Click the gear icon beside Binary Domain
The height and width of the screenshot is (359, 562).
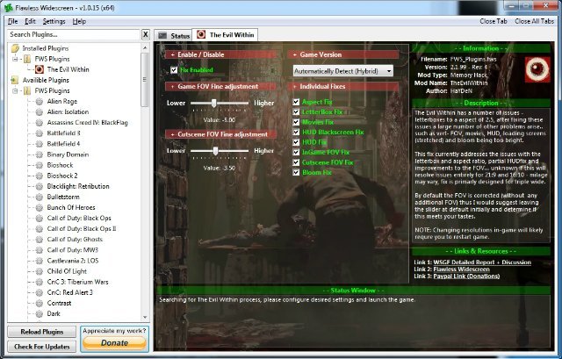click(40, 154)
